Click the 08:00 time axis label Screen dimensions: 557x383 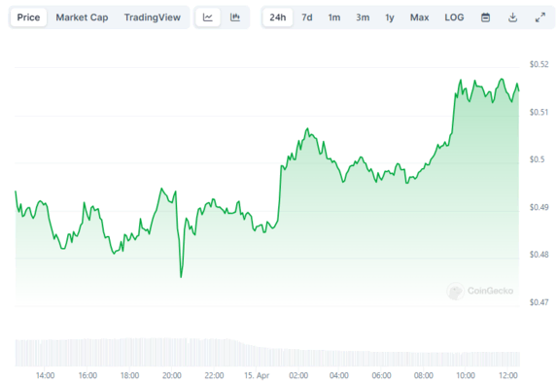[x=424, y=375]
